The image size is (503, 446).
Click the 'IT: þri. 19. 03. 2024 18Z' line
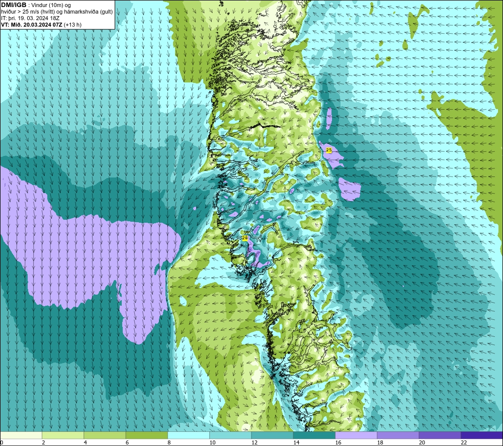tap(30, 18)
